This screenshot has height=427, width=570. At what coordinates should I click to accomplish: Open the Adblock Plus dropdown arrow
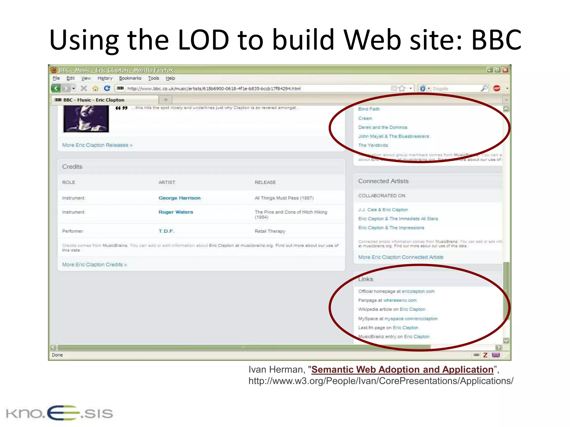tap(507, 88)
